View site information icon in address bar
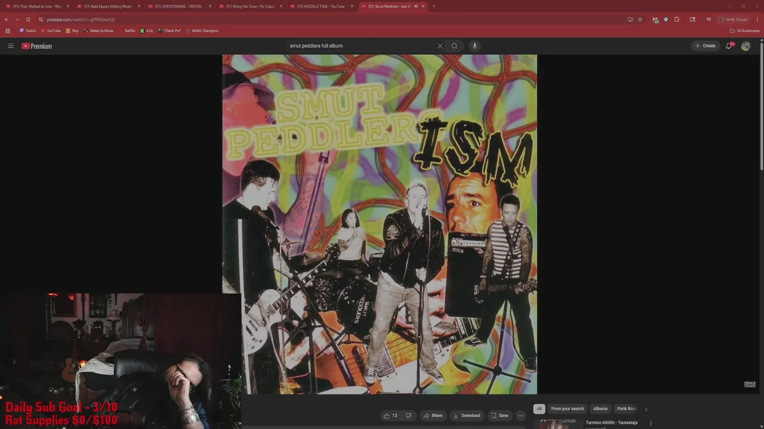The image size is (764, 429). coord(41,19)
